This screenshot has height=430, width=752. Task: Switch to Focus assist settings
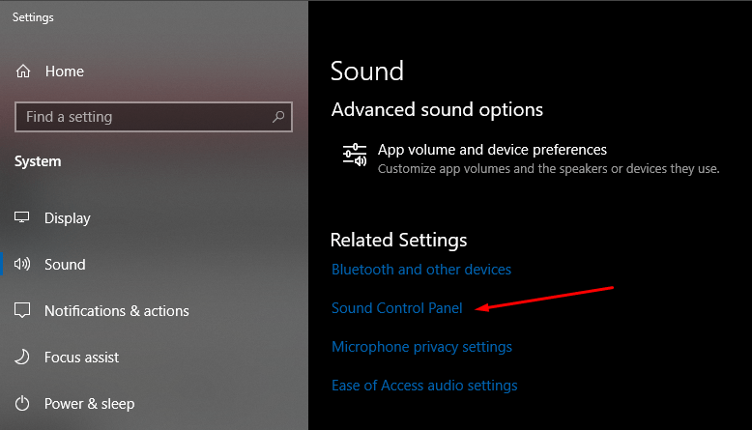coord(81,358)
